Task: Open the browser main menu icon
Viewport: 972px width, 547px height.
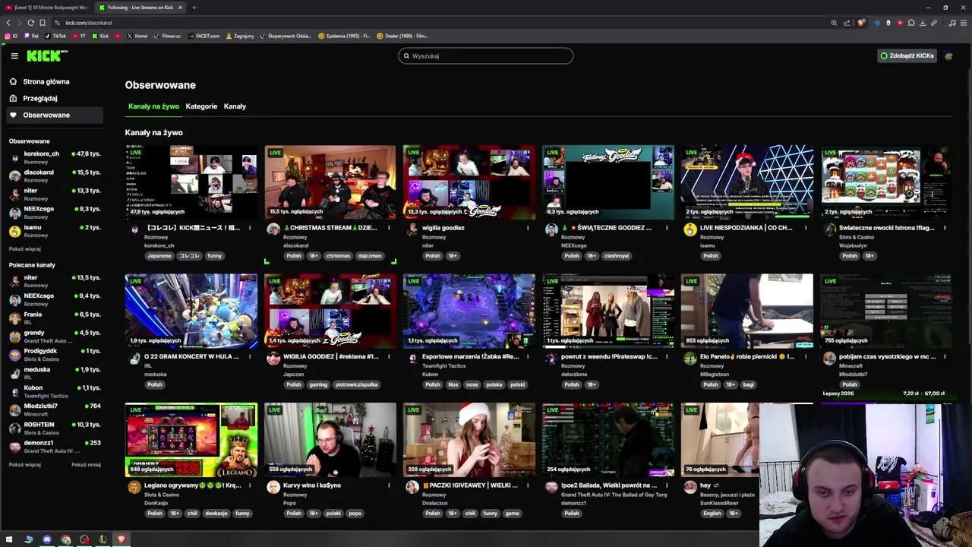Action: point(964,23)
